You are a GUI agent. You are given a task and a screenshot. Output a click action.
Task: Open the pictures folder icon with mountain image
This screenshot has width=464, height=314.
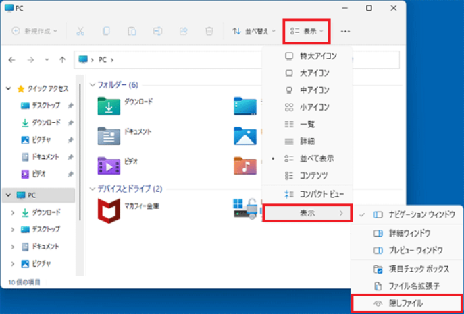(245, 135)
